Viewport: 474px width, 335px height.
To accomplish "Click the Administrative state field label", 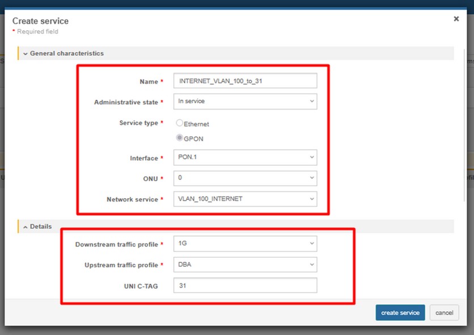I will pyautogui.click(x=126, y=103).
